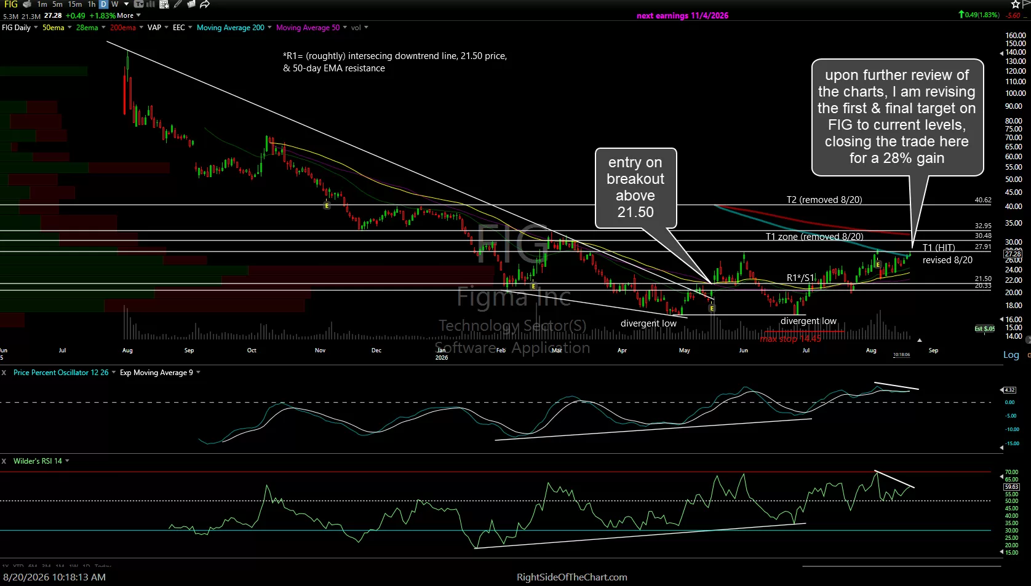Close the Price Percent Oscillator panel
The width and height of the screenshot is (1031, 586).
point(4,373)
